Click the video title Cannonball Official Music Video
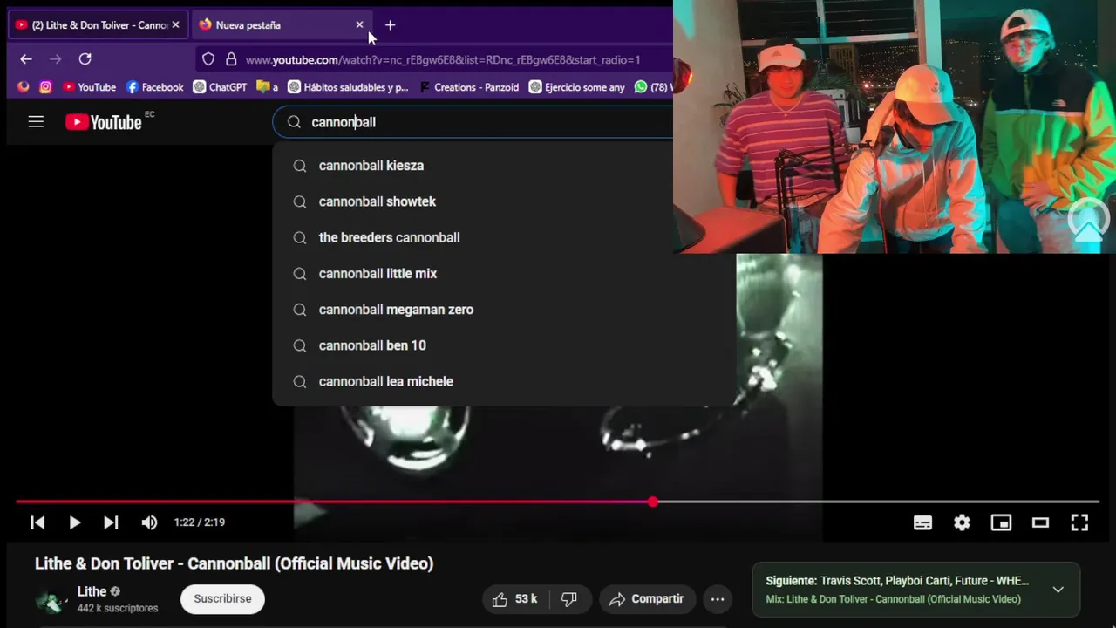 pyautogui.click(x=234, y=563)
